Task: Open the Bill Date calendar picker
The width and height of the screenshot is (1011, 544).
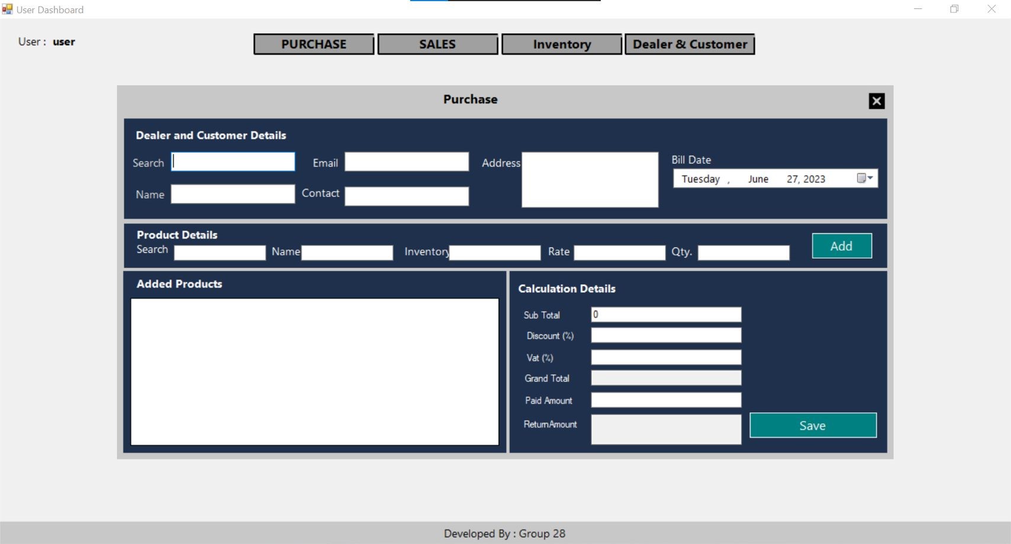Action: 862,179
